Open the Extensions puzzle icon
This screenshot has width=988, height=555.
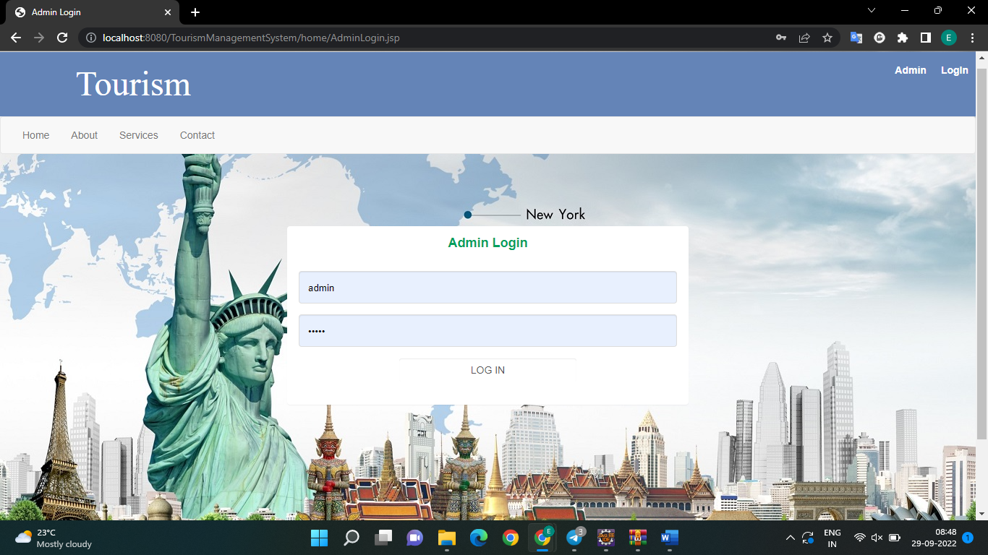click(902, 38)
